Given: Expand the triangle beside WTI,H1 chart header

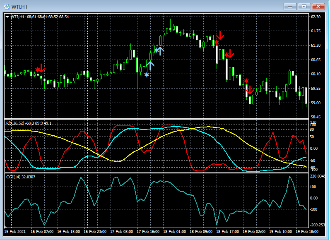Looking at the screenshot, I should point(8,17).
